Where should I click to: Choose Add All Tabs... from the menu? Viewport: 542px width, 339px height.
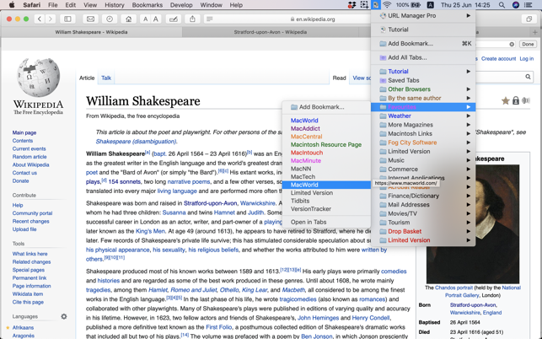pyautogui.click(x=423, y=57)
